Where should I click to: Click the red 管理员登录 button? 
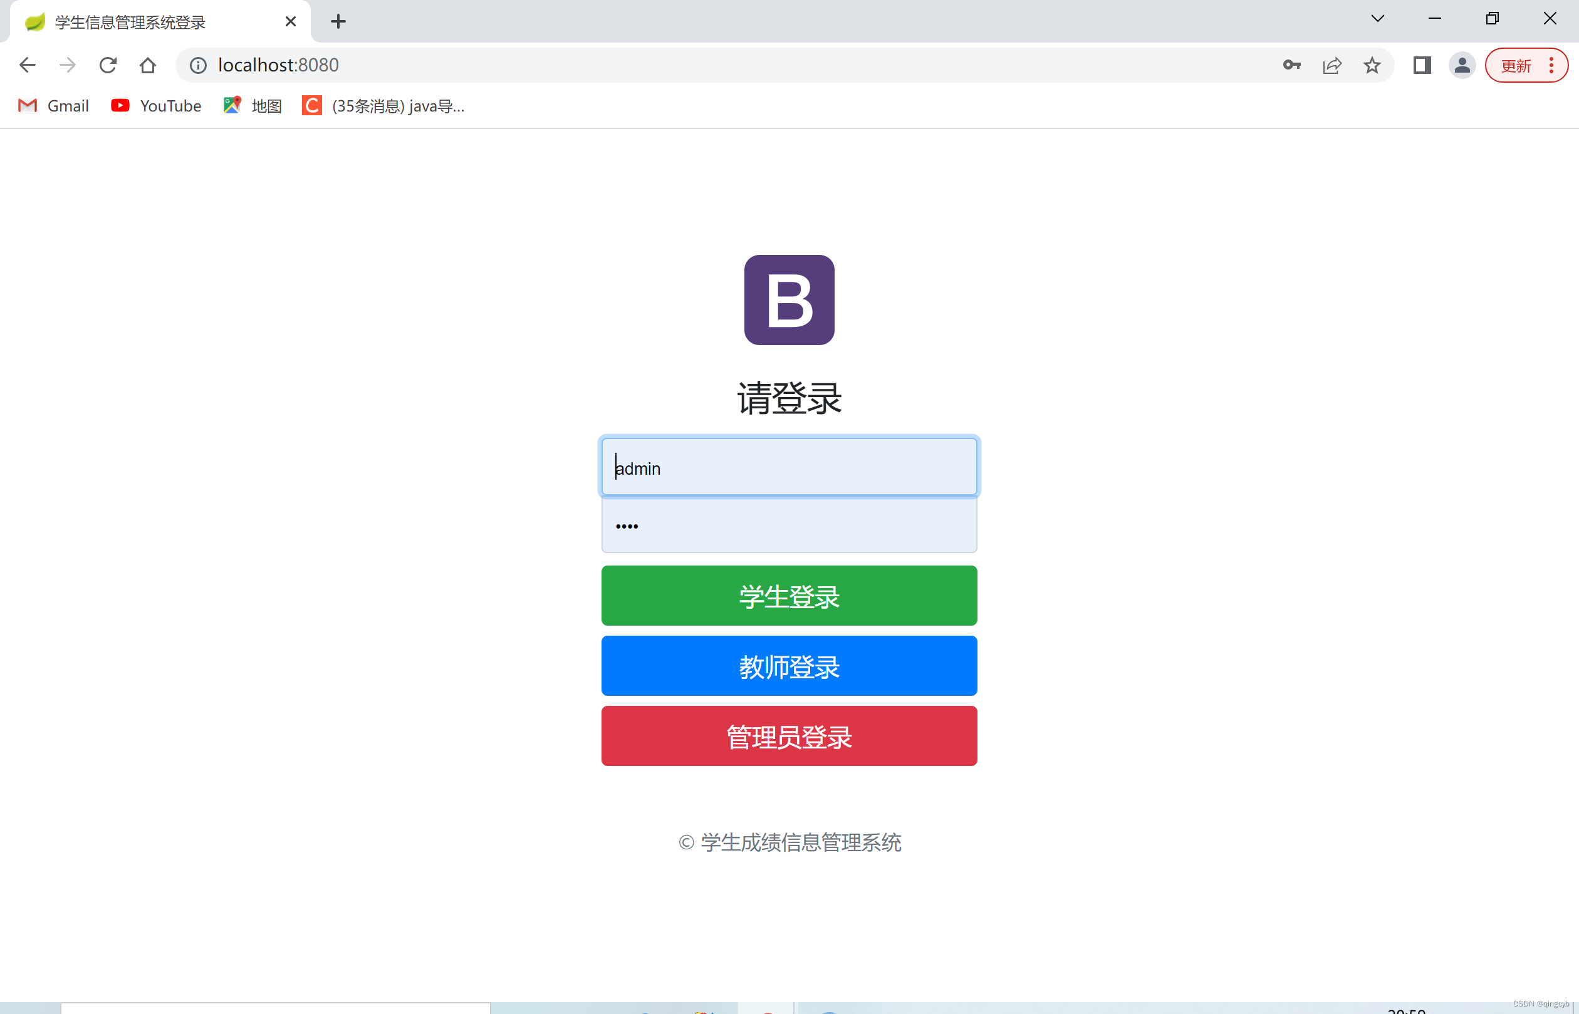tap(789, 736)
